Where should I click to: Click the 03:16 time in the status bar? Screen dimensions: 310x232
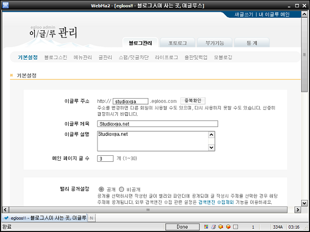point(294,227)
